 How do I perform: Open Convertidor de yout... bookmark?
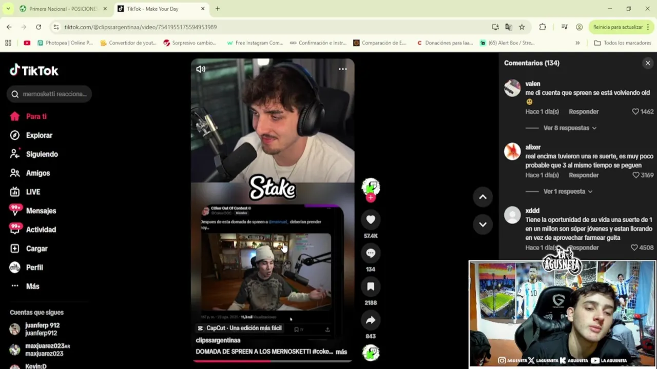(128, 43)
